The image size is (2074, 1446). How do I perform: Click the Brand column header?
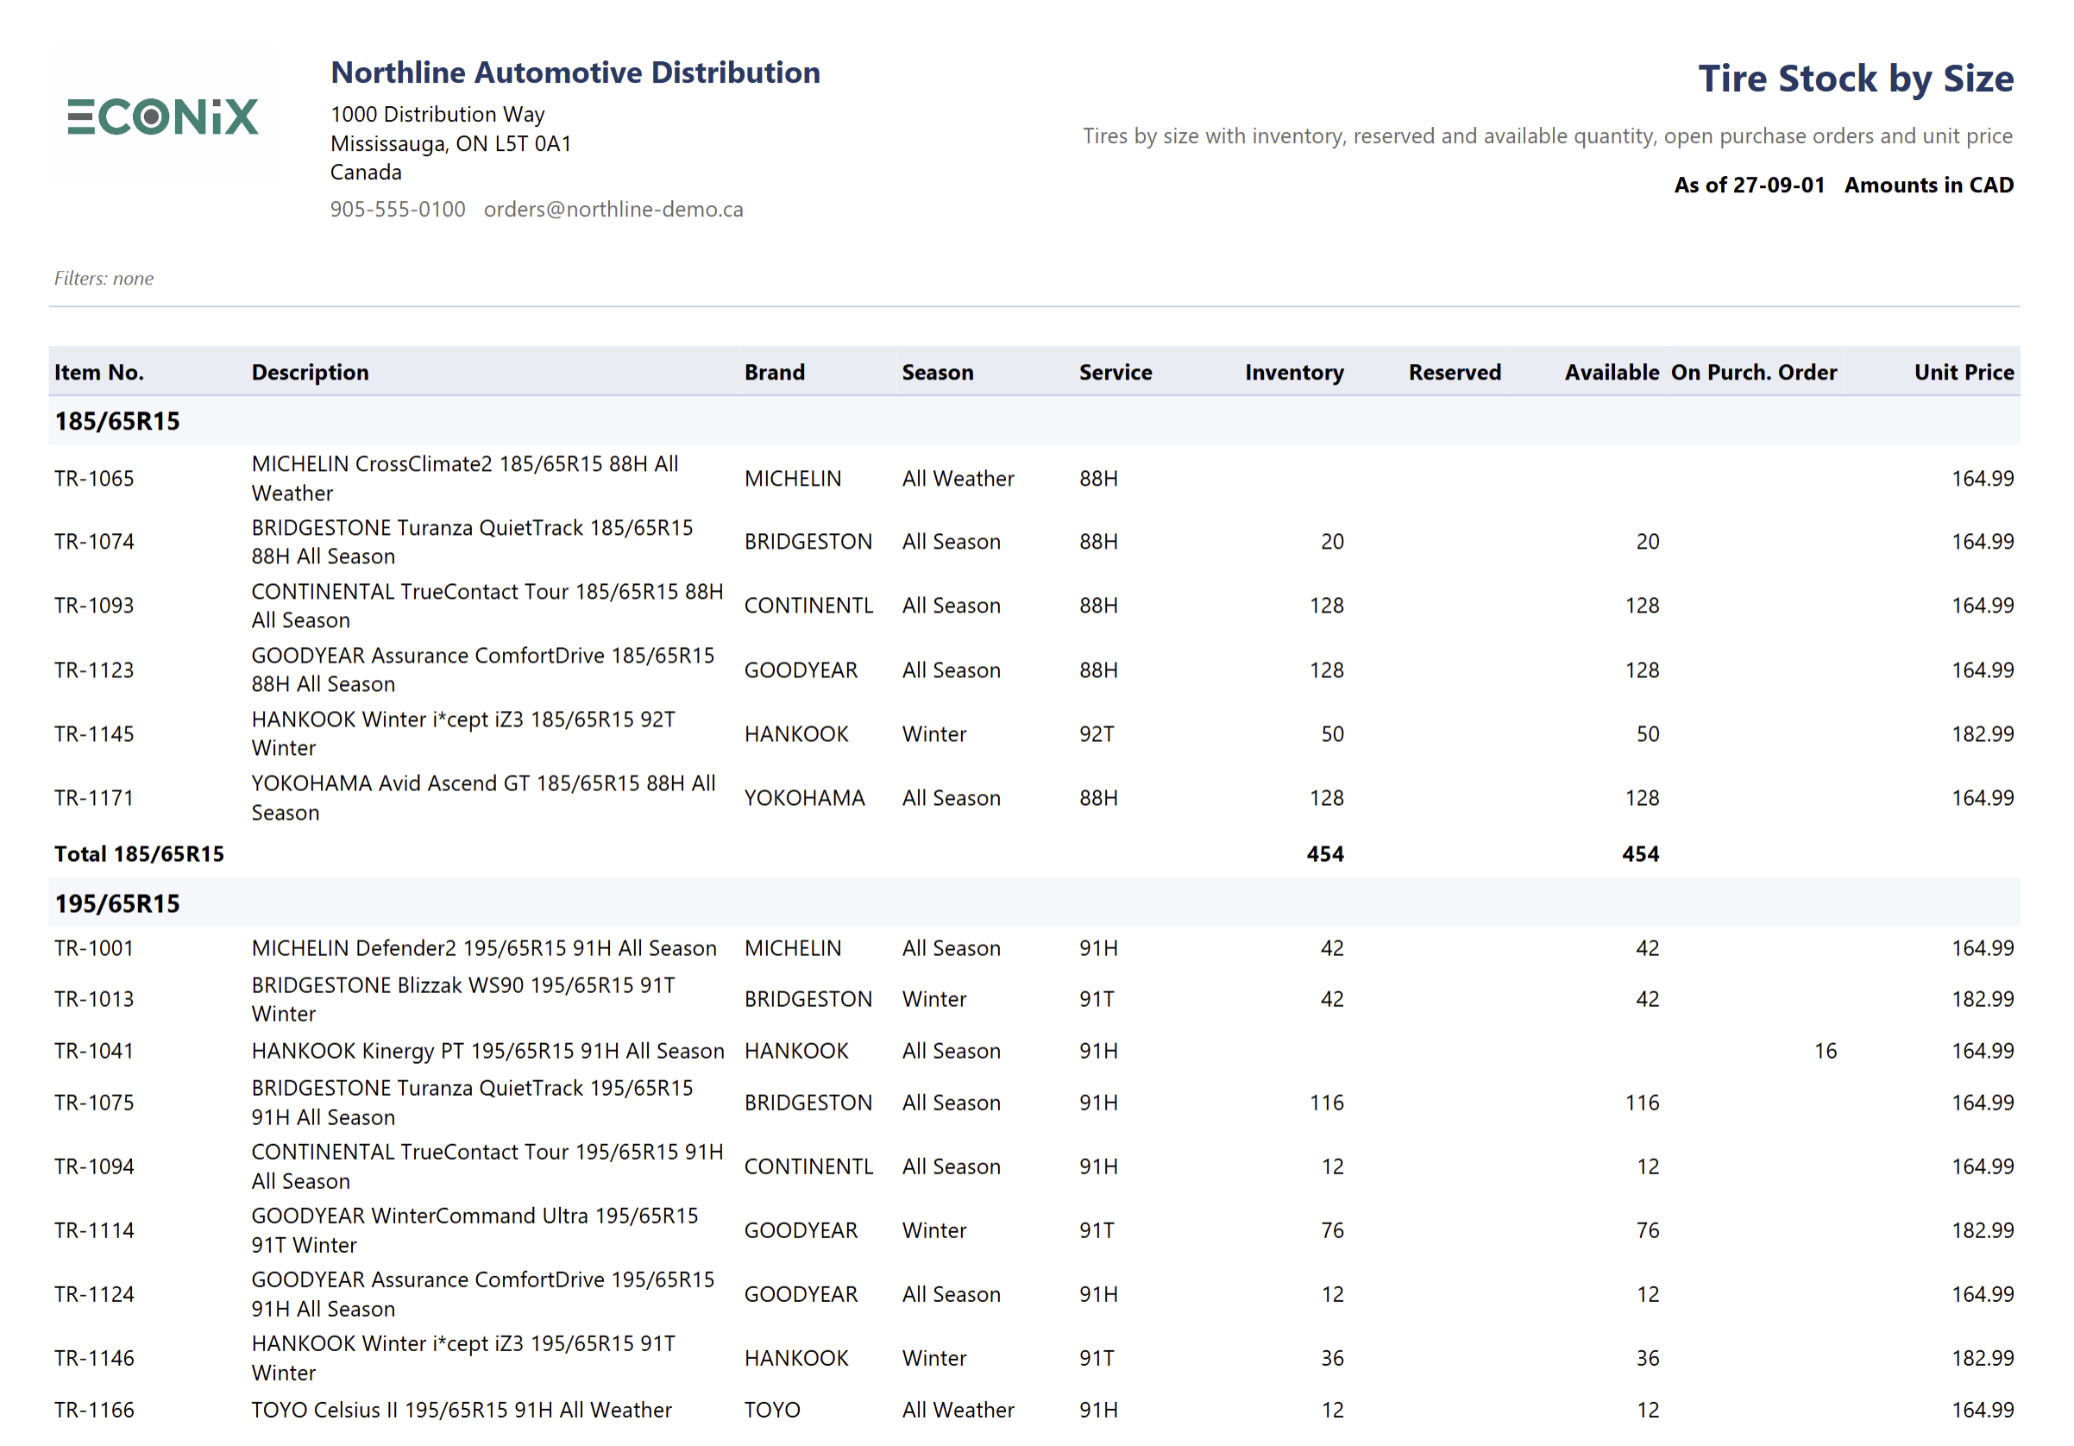point(774,372)
